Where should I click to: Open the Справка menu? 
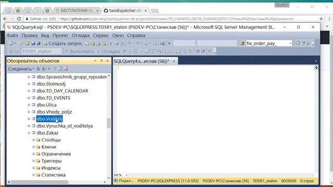(136, 35)
